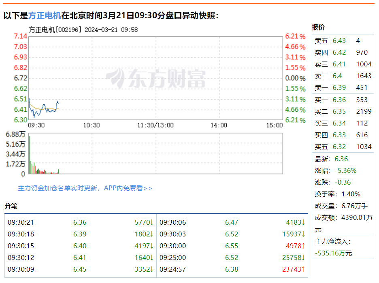Select chart title 方正电机[002196]

55,30
